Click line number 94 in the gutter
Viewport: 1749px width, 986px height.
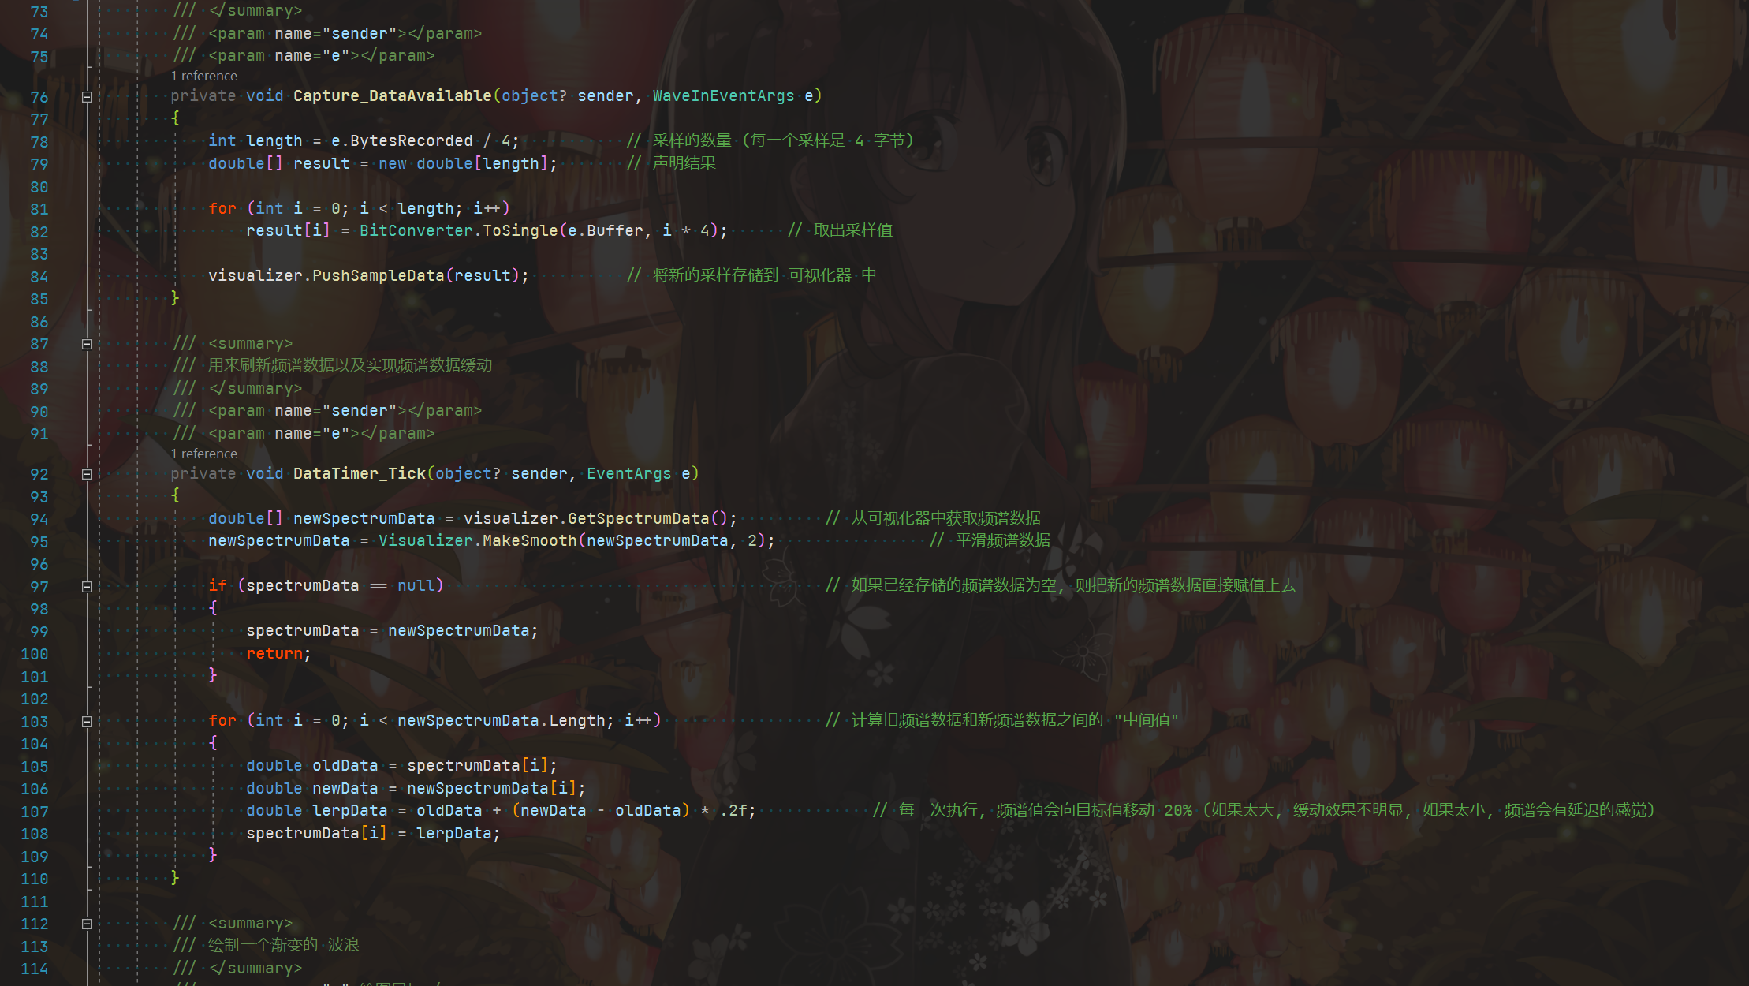[x=39, y=520]
